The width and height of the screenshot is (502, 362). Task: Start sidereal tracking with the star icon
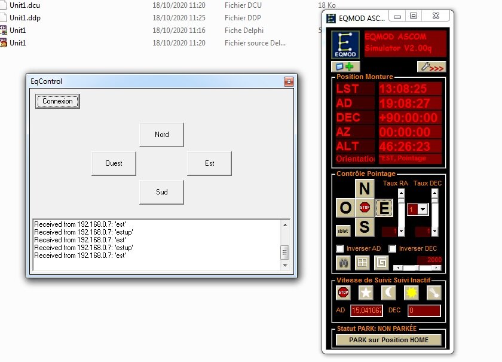point(366,293)
